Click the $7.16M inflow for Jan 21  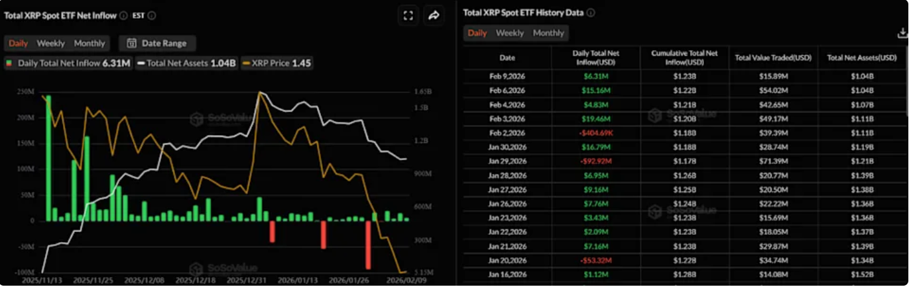pyautogui.click(x=596, y=246)
